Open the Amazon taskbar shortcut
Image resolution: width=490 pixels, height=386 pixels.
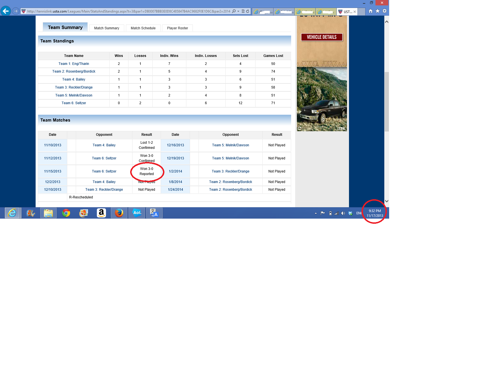(x=101, y=213)
